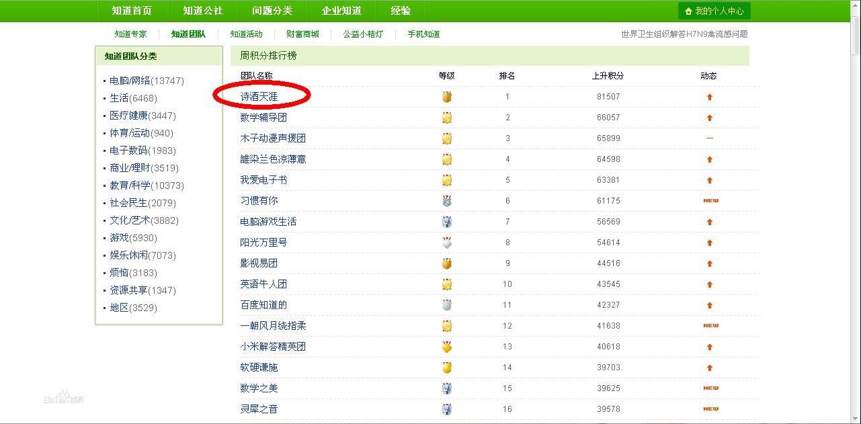Click the 我的个人中心 button
Image resolution: width=861 pixels, height=424 pixels.
pyautogui.click(x=714, y=11)
